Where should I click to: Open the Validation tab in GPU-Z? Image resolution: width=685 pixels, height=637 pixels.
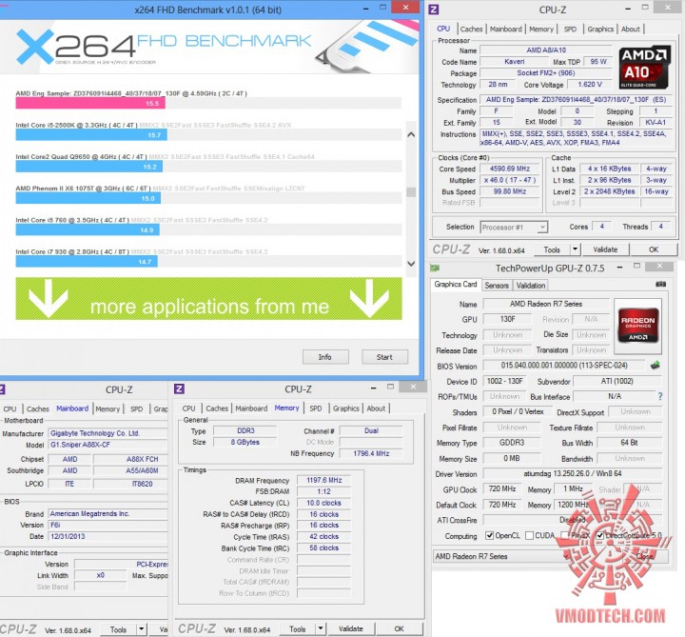click(531, 285)
